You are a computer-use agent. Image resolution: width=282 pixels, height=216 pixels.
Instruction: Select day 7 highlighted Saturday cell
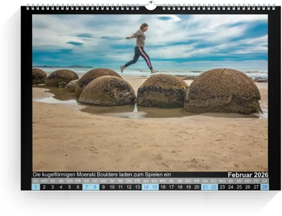coord(87,187)
